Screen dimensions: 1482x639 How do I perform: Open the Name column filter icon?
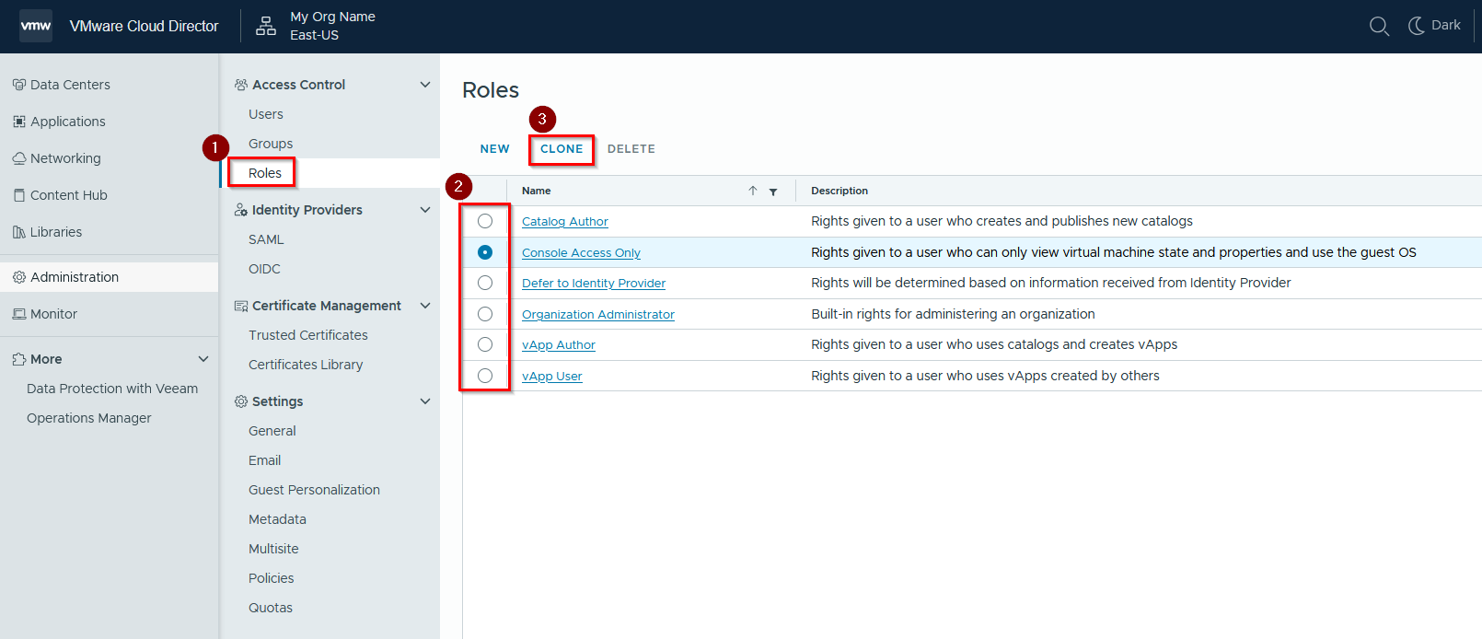773,192
